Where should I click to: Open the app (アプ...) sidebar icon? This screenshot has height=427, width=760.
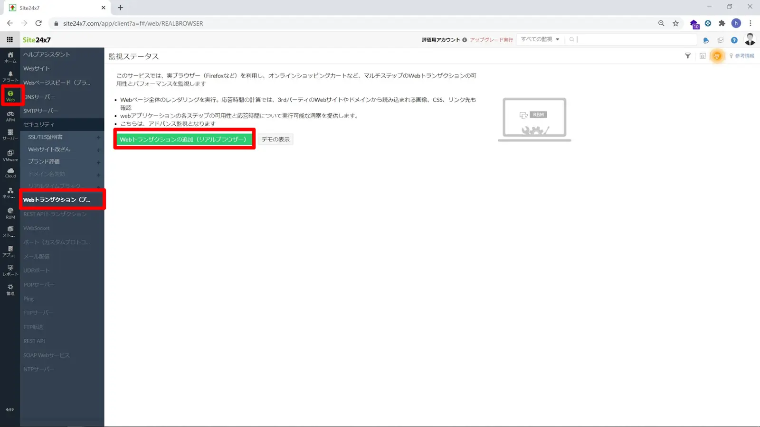(10, 251)
